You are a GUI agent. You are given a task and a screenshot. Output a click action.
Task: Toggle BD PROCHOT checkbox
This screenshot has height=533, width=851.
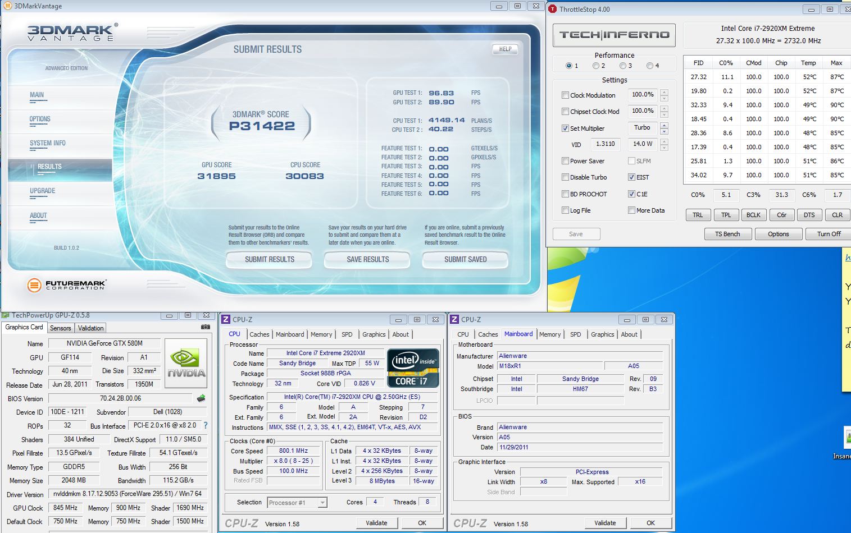[x=565, y=194]
